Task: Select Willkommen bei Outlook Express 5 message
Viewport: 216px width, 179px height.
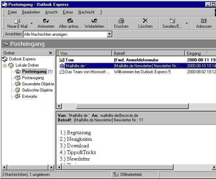Action: click(142, 72)
